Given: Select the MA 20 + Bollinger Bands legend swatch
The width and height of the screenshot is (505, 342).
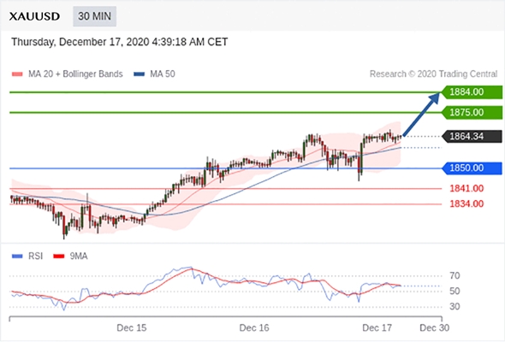Looking at the screenshot, I should pos(17,74).
